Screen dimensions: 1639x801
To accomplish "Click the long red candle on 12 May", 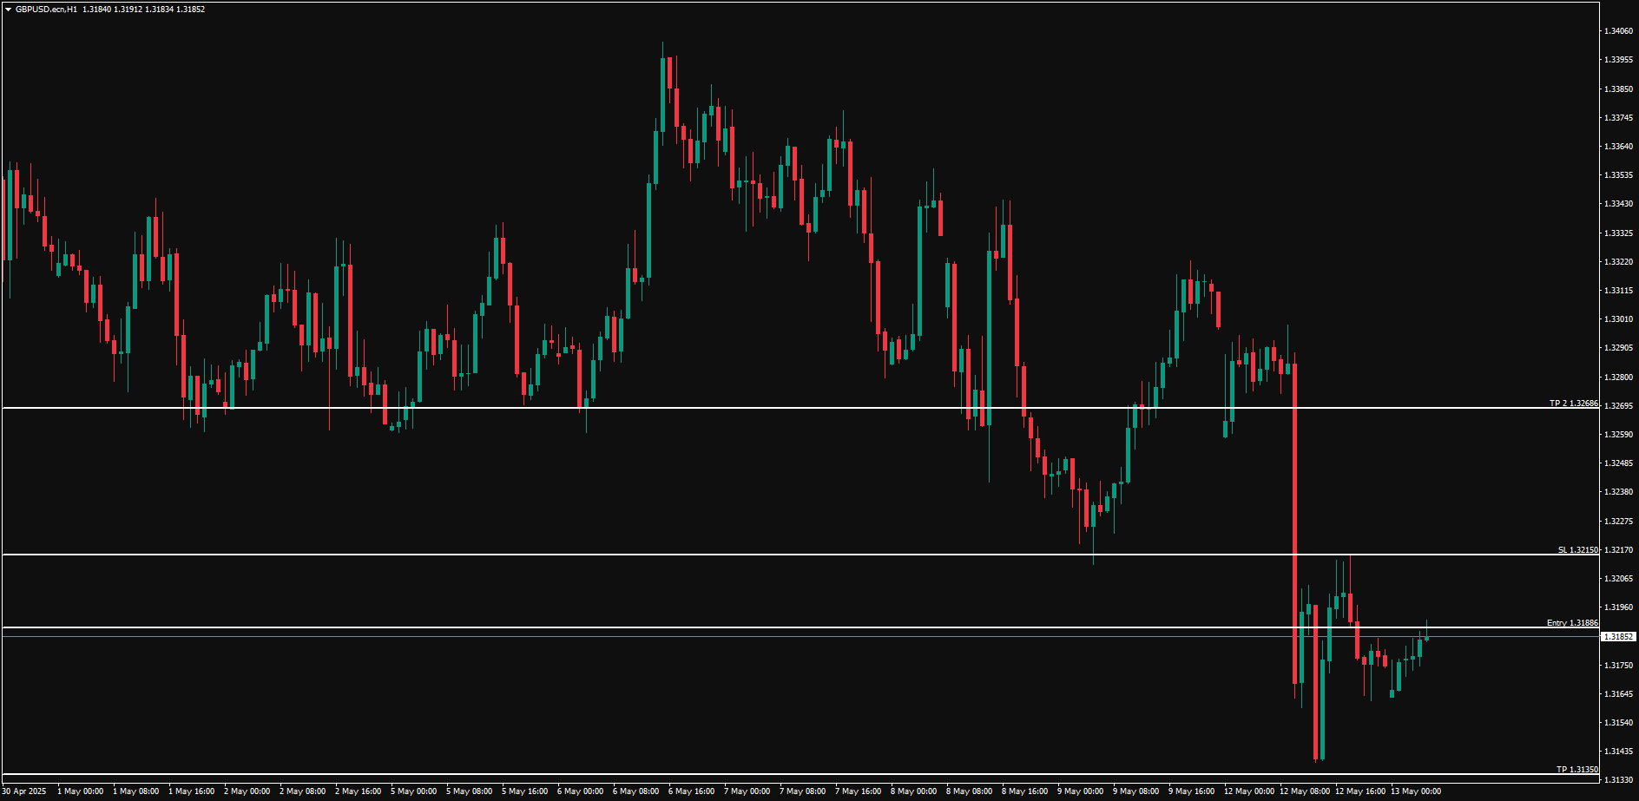I will (1295, 521).
